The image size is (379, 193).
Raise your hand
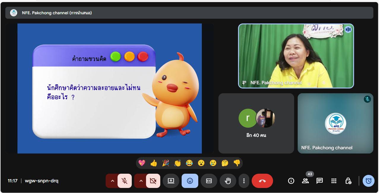point(228,181)
